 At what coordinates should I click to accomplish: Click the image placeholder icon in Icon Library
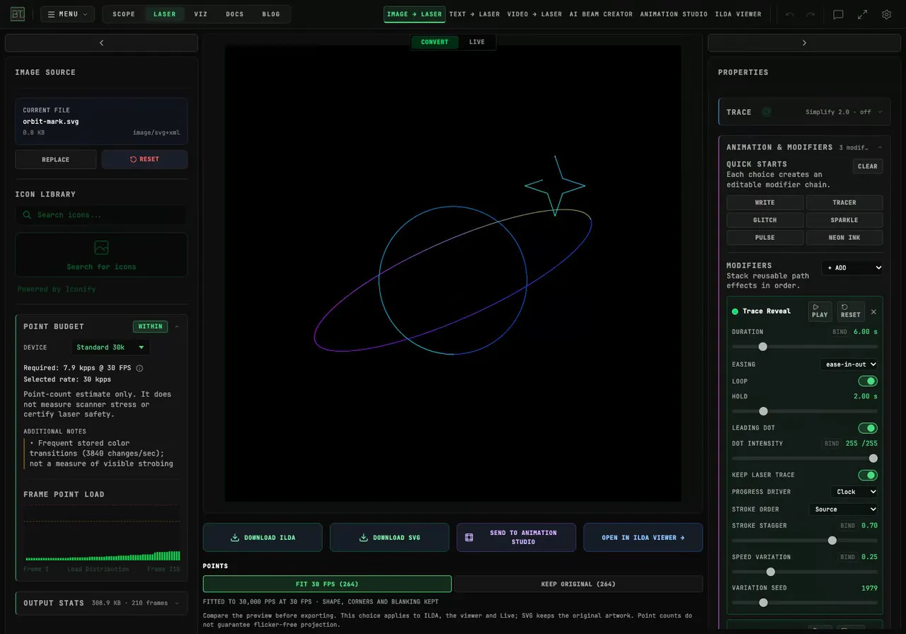click(x=101, y=248)
